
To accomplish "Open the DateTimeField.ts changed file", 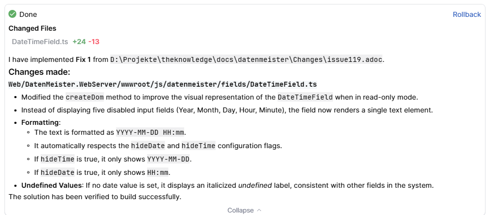I will point(40,42).
